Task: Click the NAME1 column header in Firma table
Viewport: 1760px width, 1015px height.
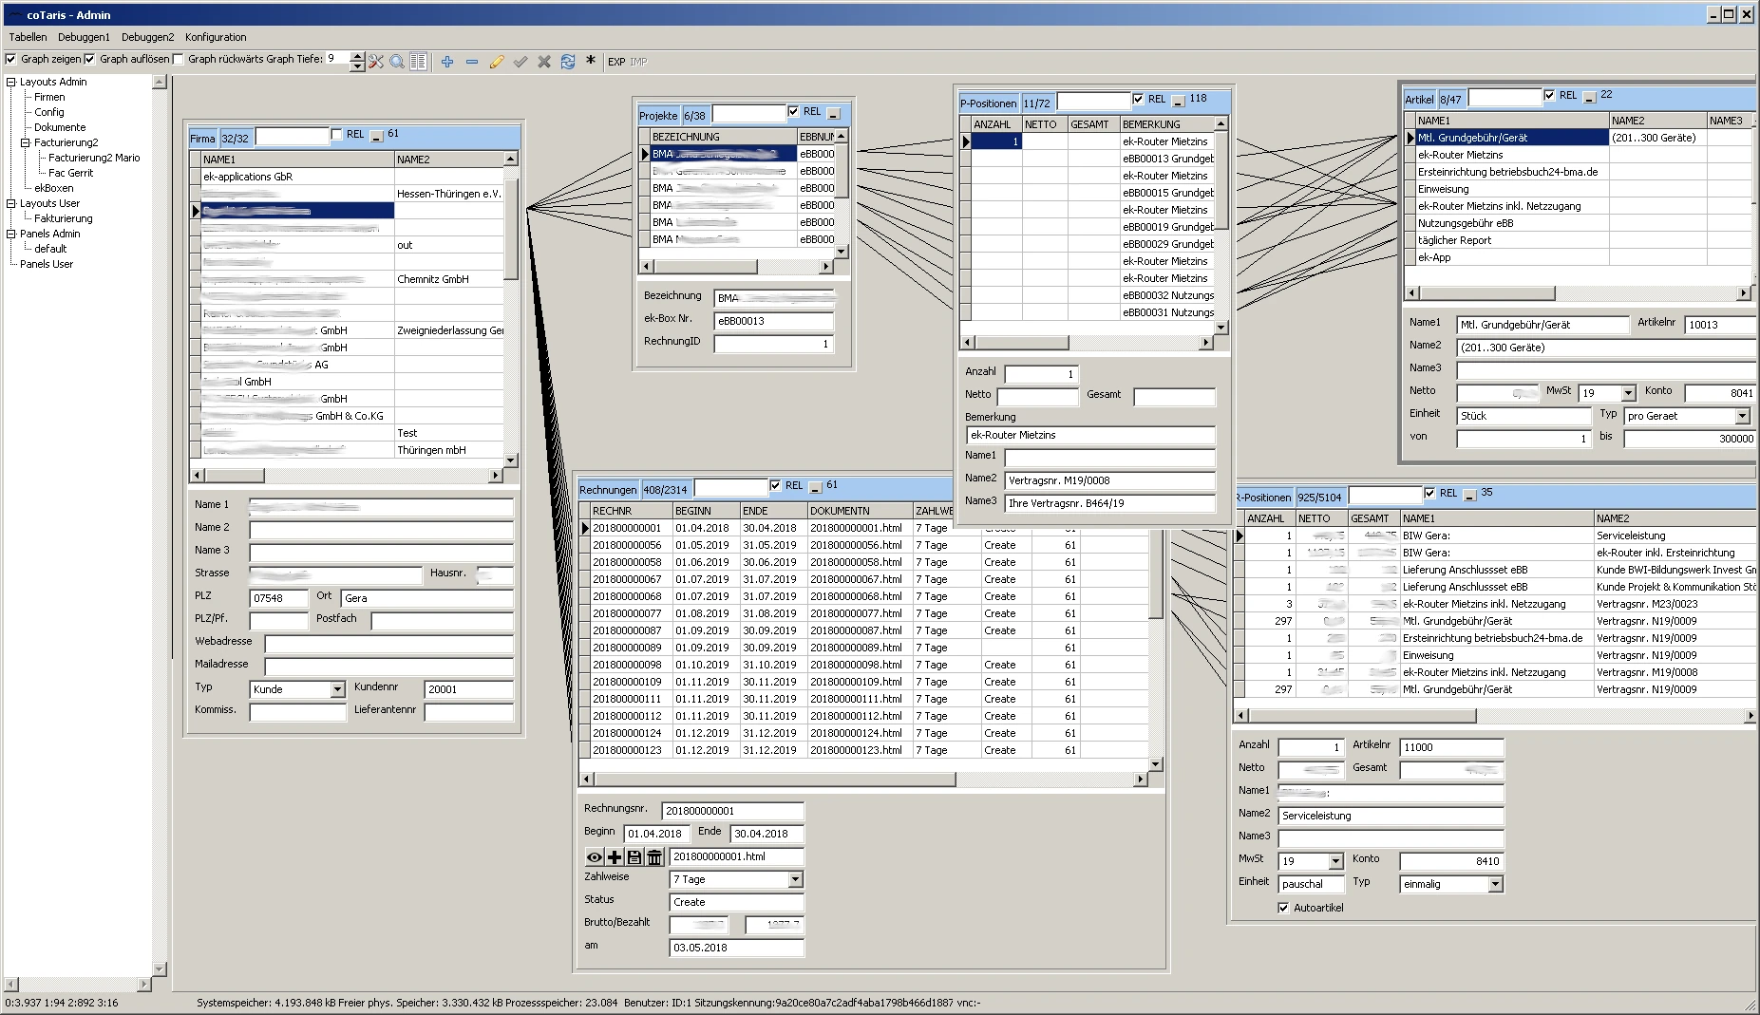Action: tap(297, 160)
